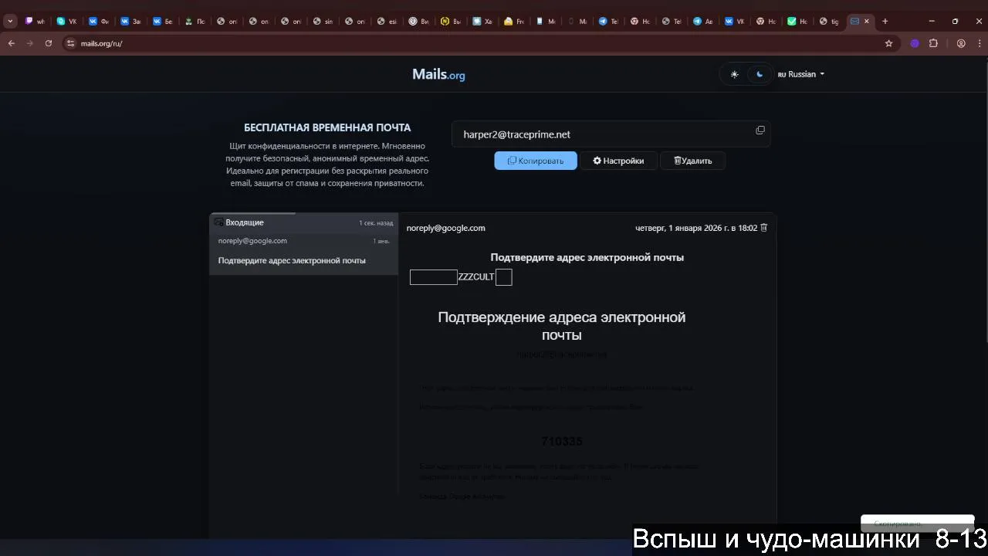The height and width of the screenshot is (556, 988).
Task: Click the Удалить delete button
Action: click(692, 161)
